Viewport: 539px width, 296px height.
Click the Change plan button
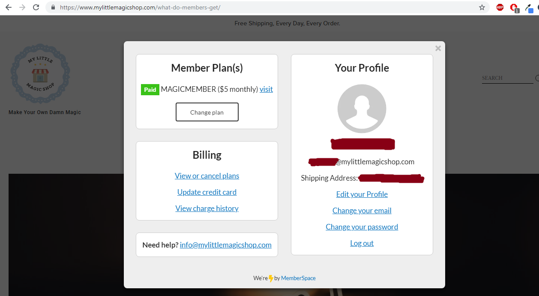coord(207,112)
